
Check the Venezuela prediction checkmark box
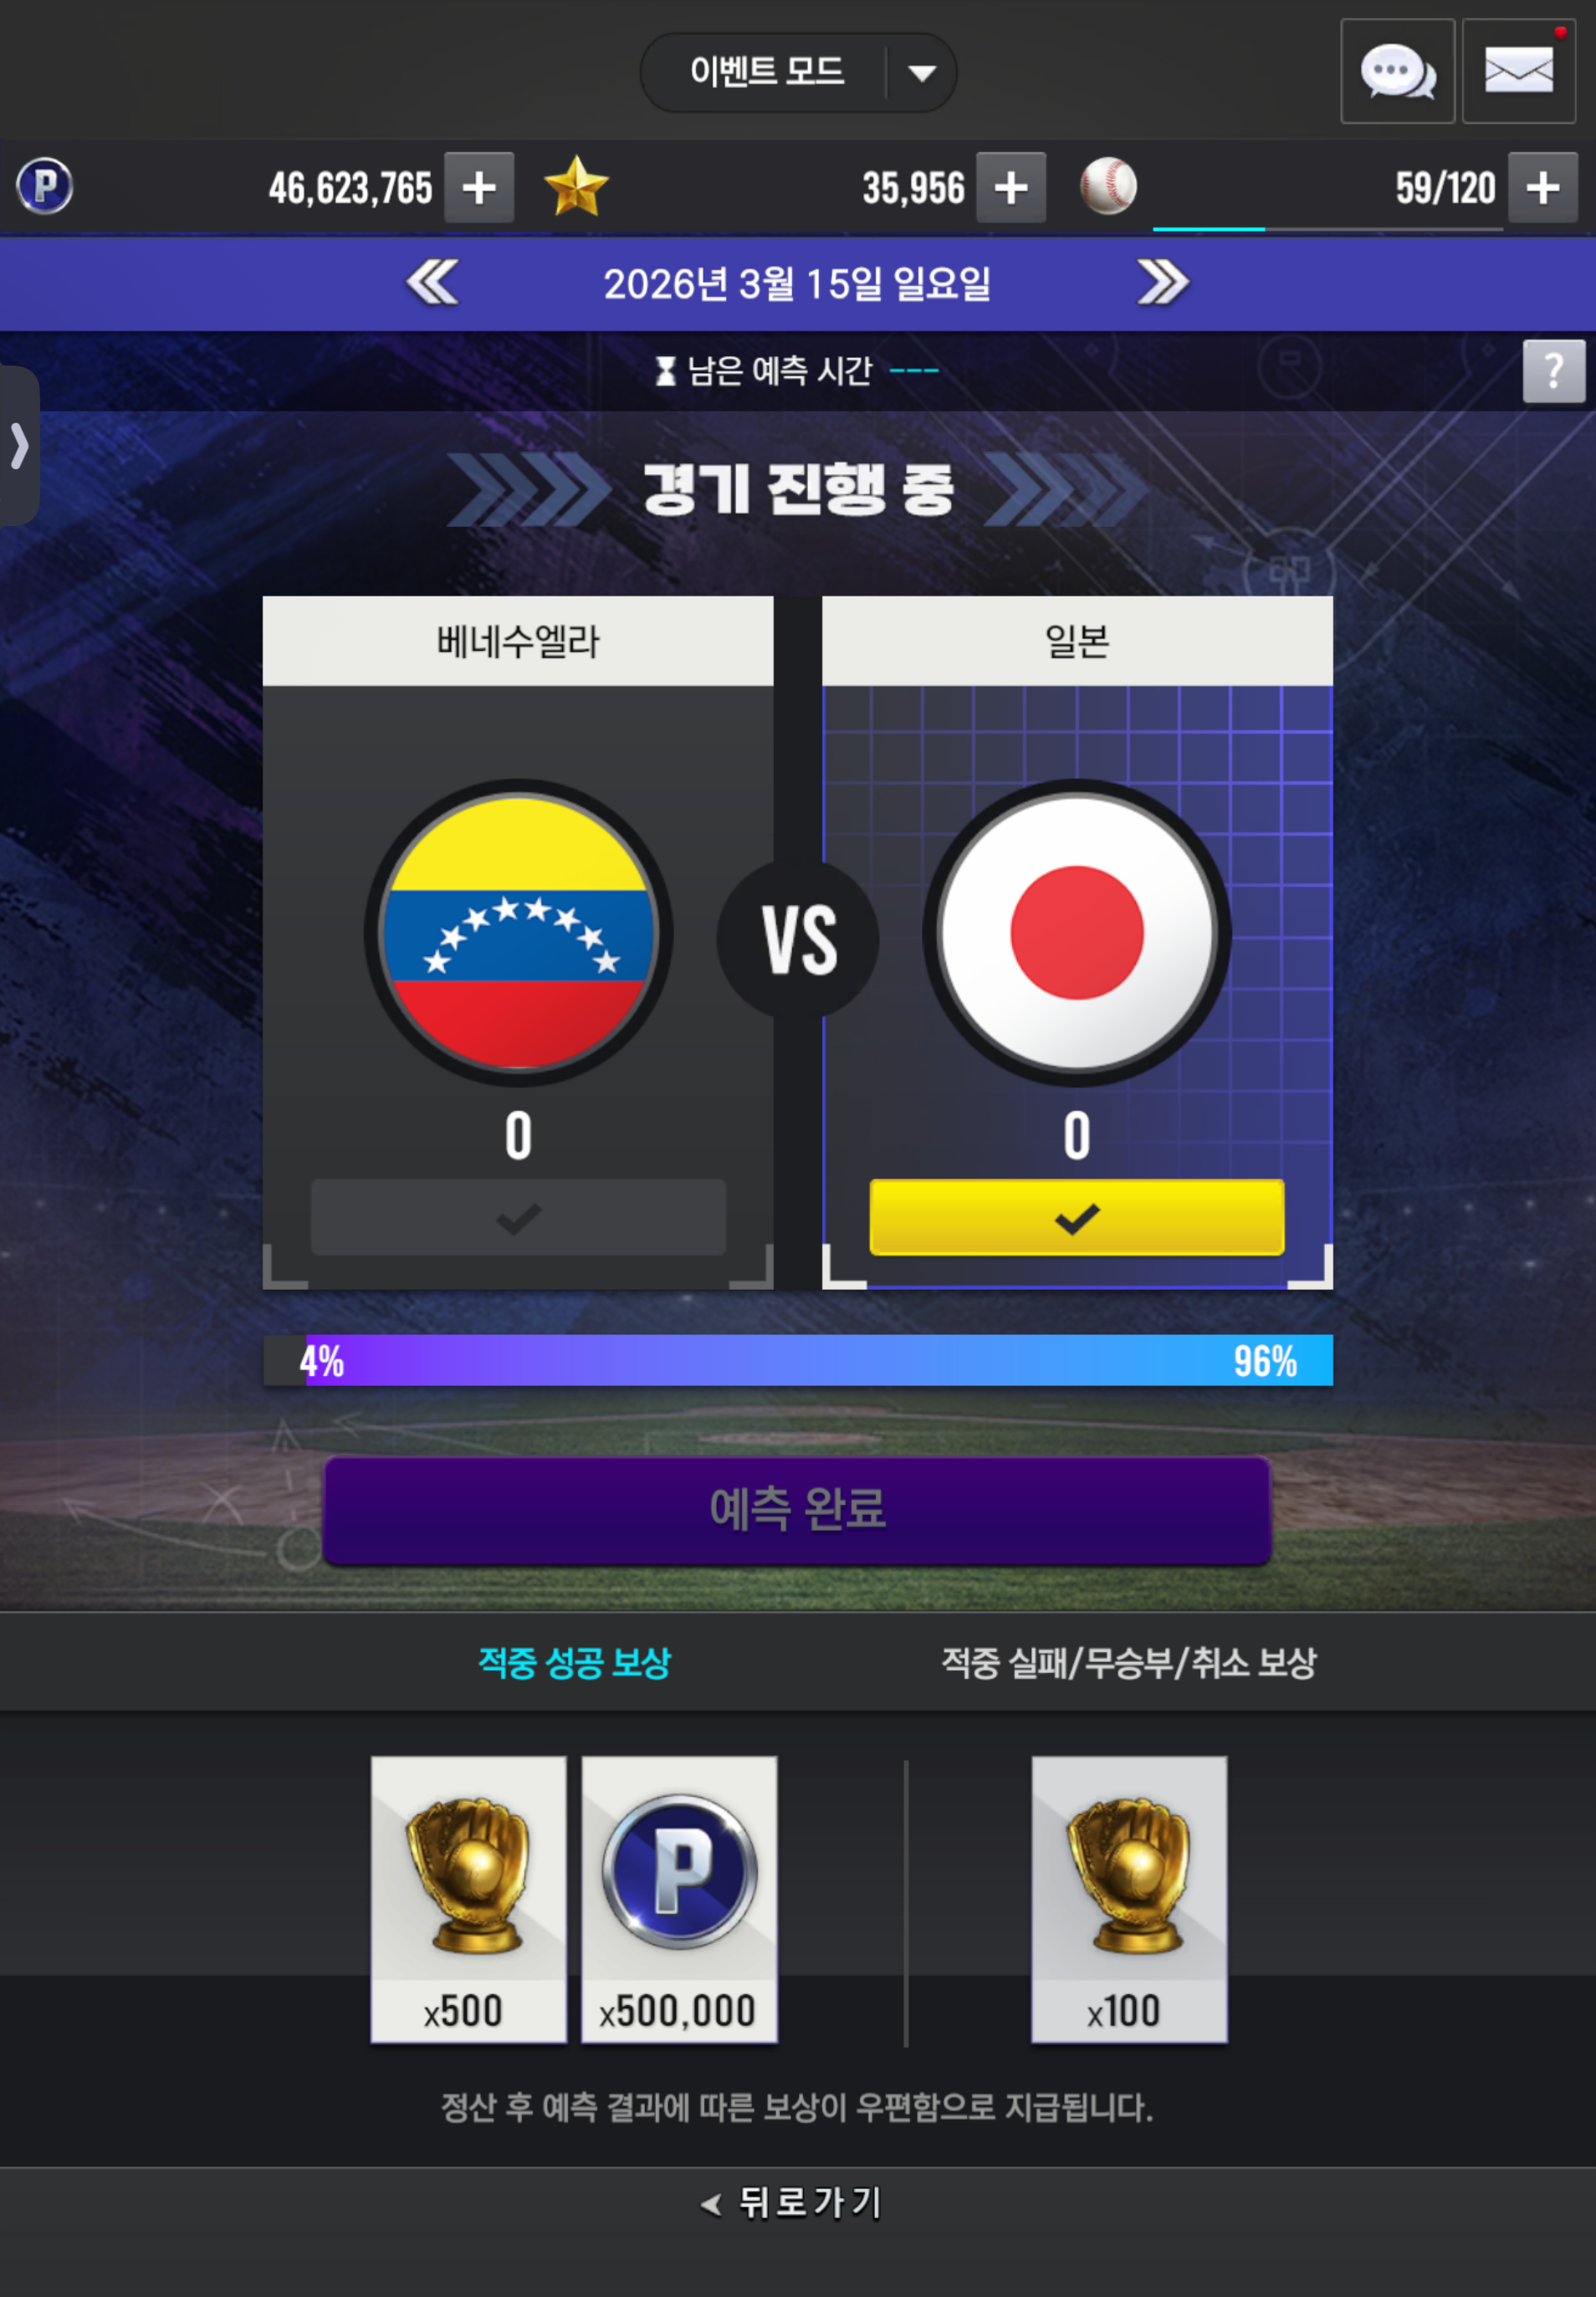click(518, 1217)
